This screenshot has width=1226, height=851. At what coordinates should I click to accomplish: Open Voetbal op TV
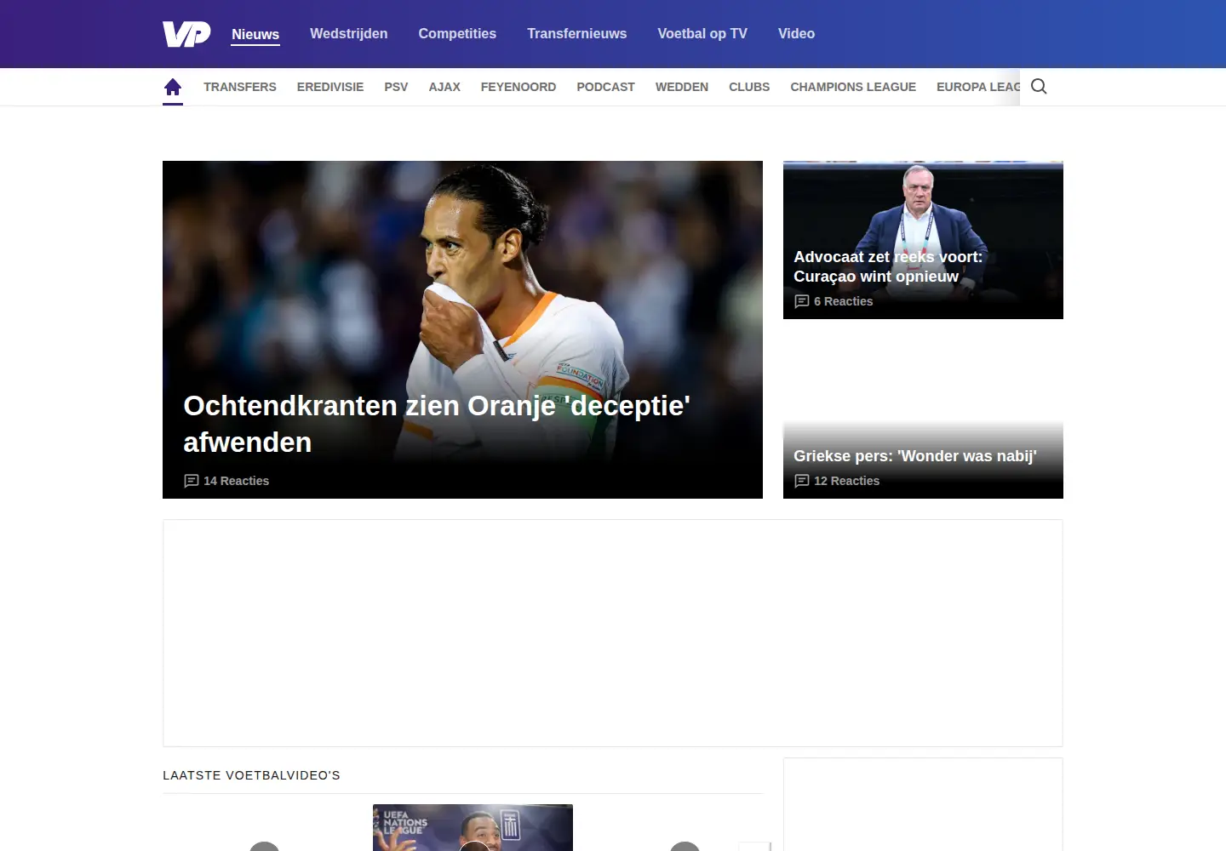(702, 34)
